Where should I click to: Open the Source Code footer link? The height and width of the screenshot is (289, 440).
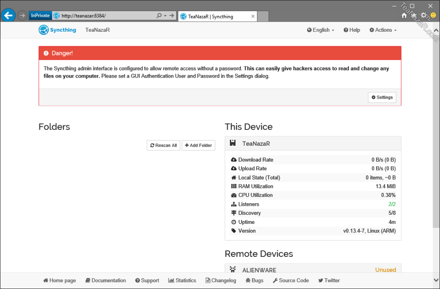click(291, 280)
